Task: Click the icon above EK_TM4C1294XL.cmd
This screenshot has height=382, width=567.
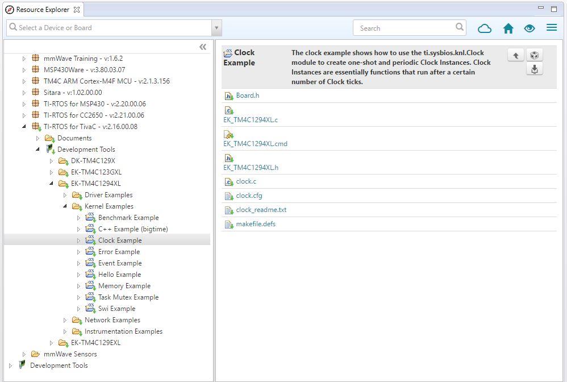Action: coord(229,135)
